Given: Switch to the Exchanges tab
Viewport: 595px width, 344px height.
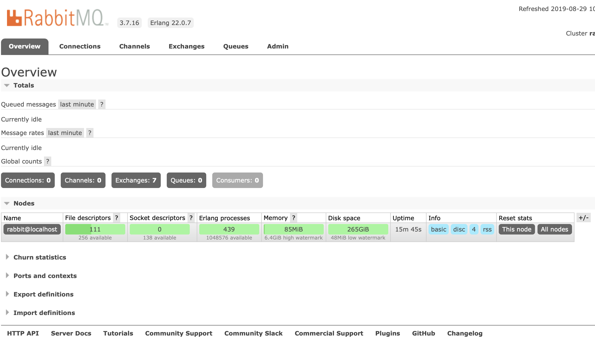Looking at the screenshot, I should point(187,46).
